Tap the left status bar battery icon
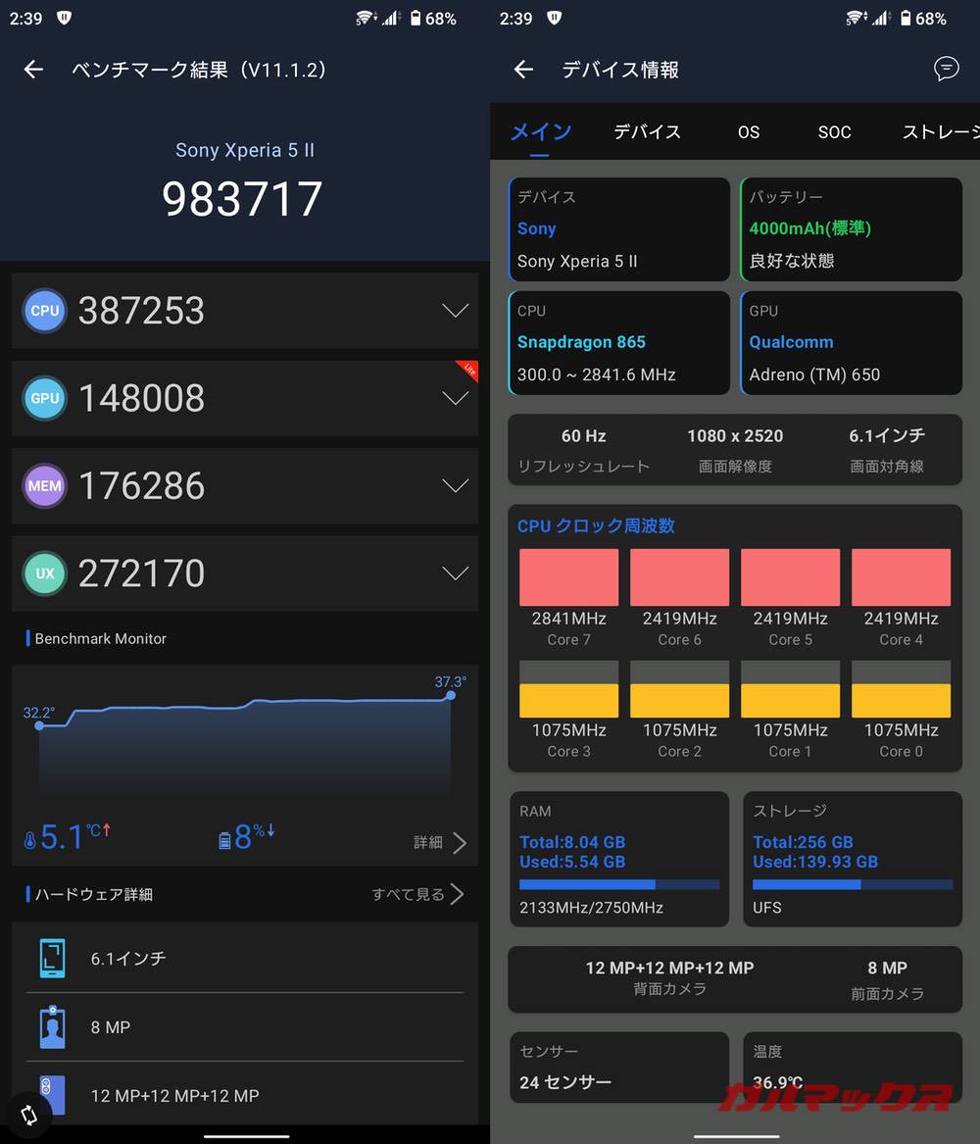 415,18
